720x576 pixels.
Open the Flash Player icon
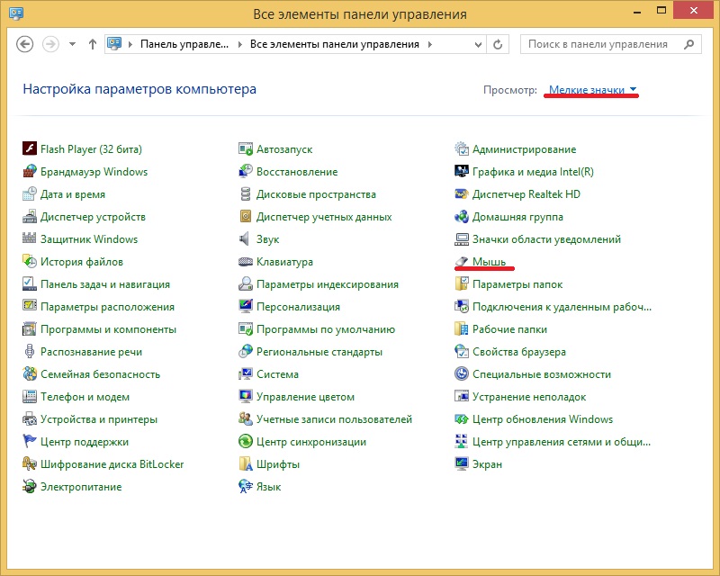[30, 148]
